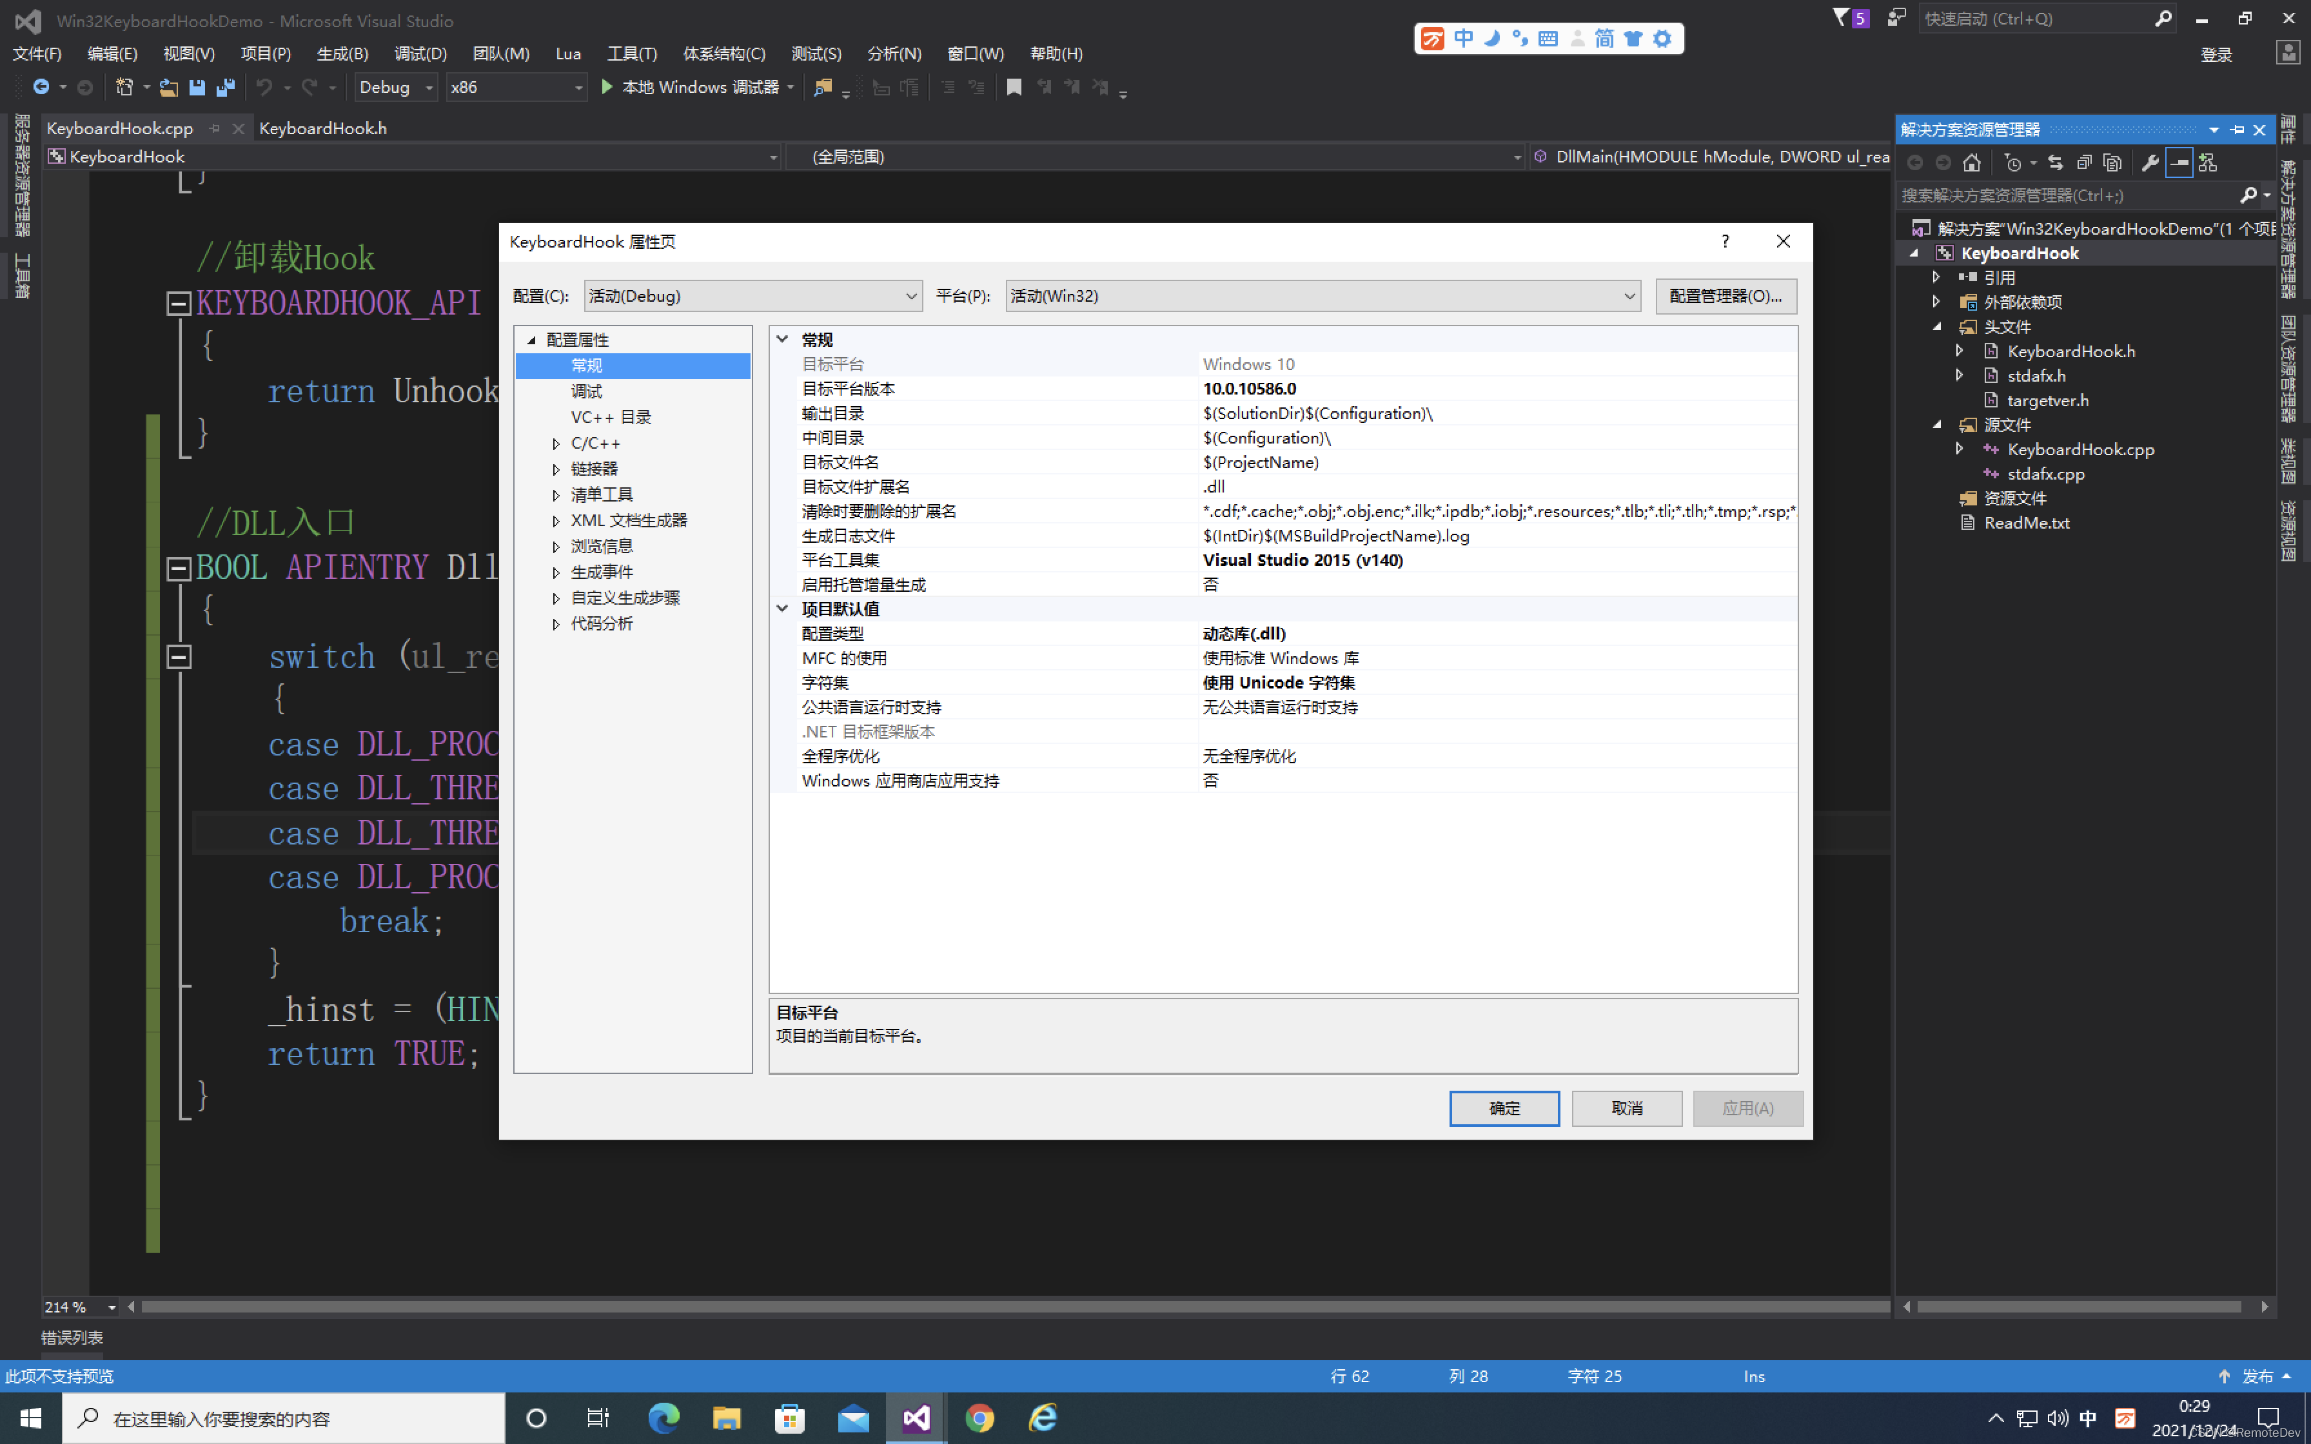Open the 214 % zoom level dropdown
This screenshot has width=2311, height=1444.
80,1307
